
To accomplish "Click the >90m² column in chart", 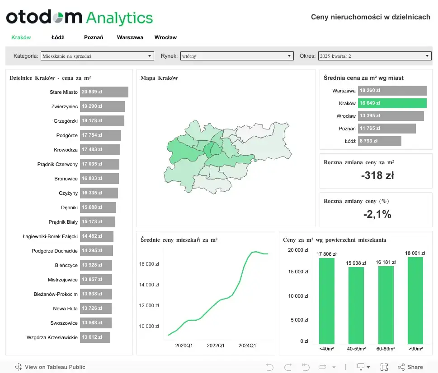I will [x=415, y=300].
